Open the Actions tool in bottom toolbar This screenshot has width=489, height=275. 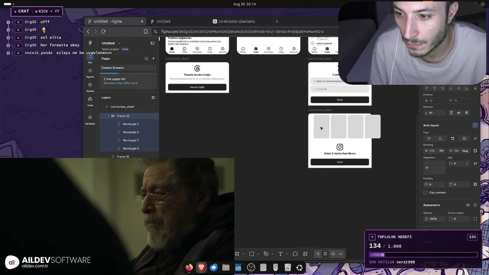305,254
